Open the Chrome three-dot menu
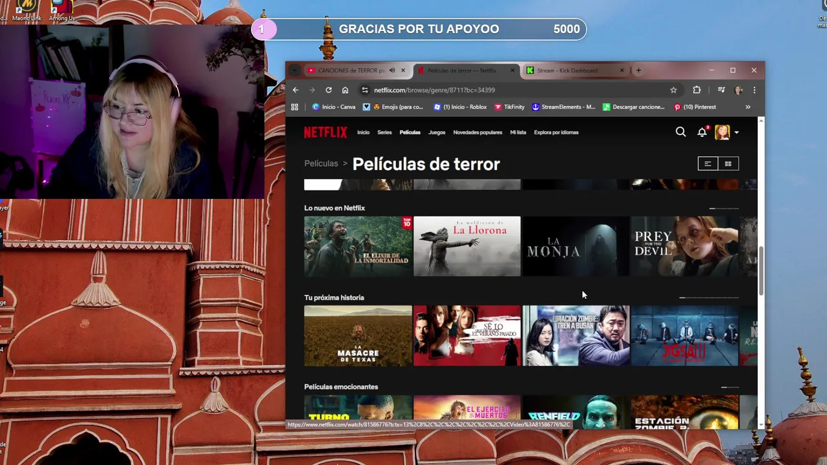Image resolution: width=827 pixels, height=465 pixels. point(754,90)
